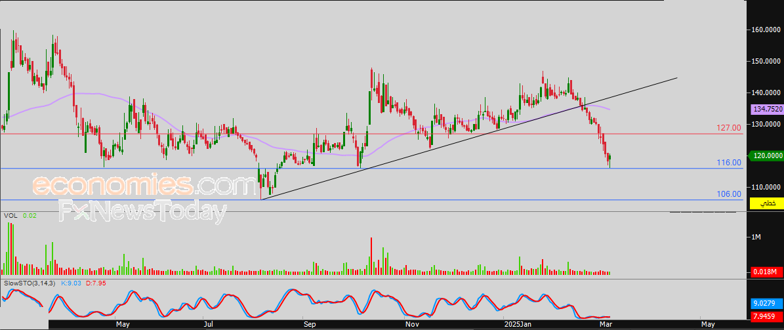Click the 130.0000 price axis label
The width and height of the screenshot is (784, 330).
pos(767,125)
